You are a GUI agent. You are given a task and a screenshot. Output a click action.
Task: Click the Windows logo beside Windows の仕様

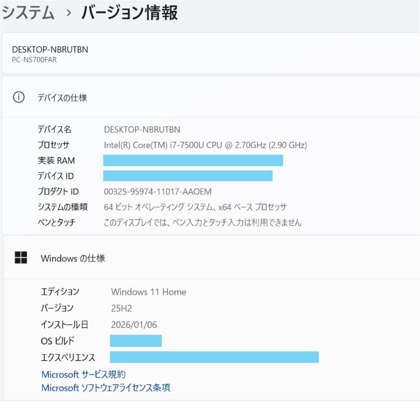click(x=21, y=258)
